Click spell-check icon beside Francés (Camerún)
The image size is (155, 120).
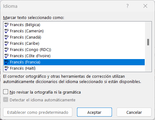tap(7, 31)
